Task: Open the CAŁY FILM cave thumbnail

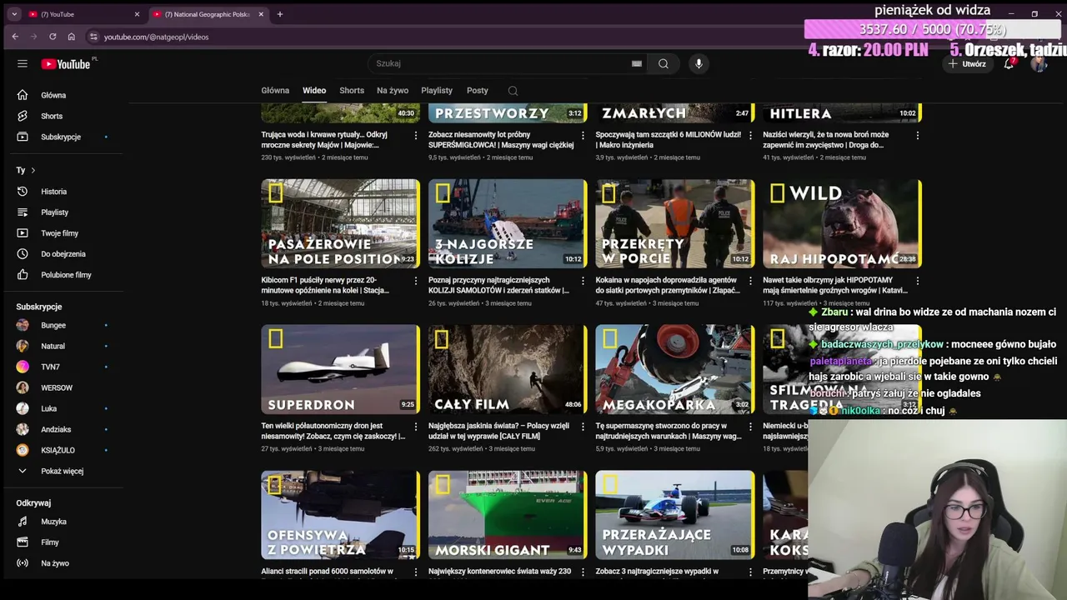Action: (508, 369)
